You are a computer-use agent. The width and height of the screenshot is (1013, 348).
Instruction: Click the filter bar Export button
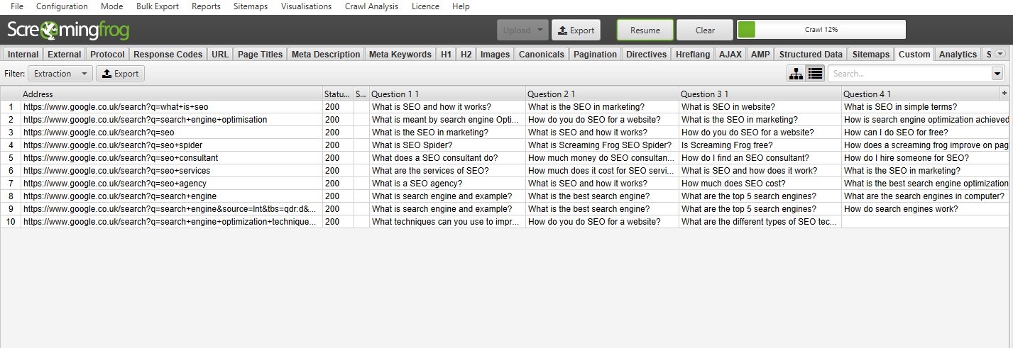point(120,73)
